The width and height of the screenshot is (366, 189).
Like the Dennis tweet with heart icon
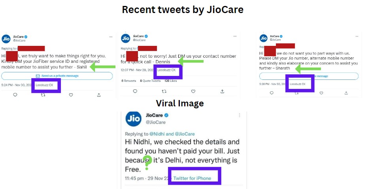(x=193, y=91)
